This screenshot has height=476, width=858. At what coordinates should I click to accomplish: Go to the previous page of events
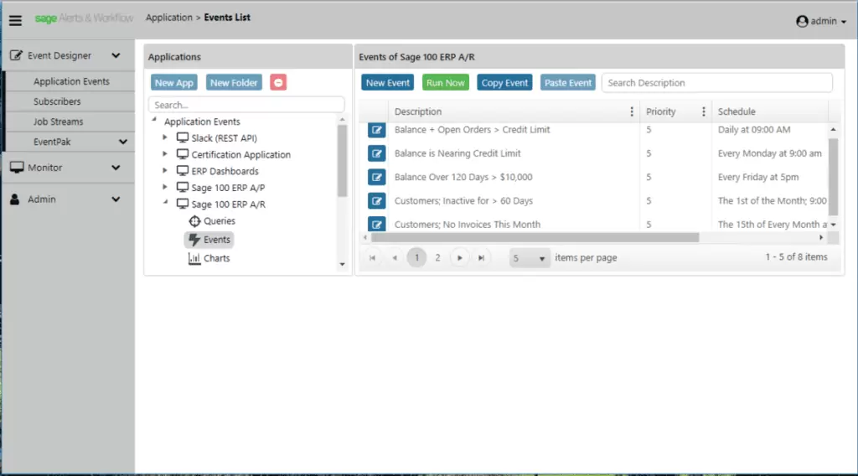point(395,258)
